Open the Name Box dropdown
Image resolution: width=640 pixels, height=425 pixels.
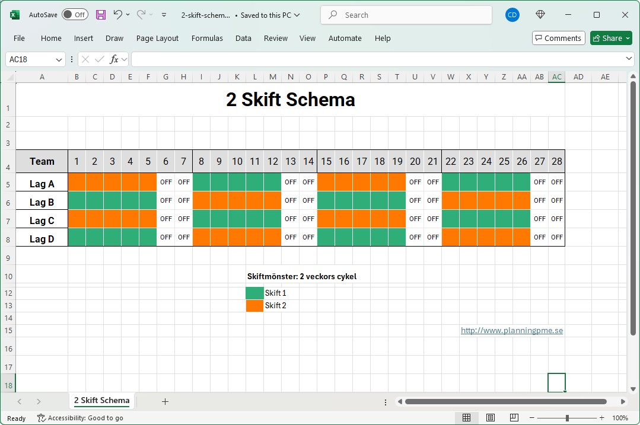point(59,59)
